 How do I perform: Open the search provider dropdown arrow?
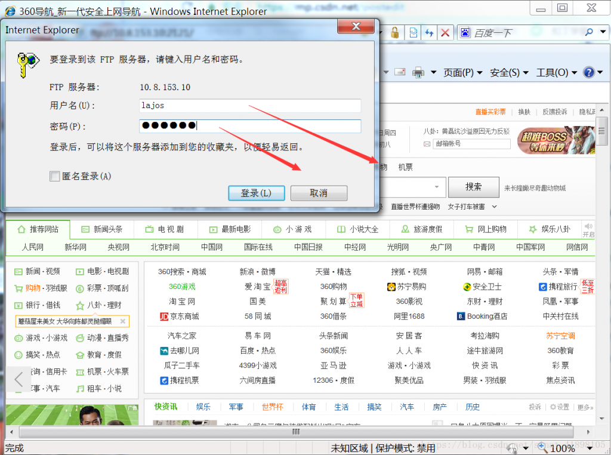coord(603,32)
